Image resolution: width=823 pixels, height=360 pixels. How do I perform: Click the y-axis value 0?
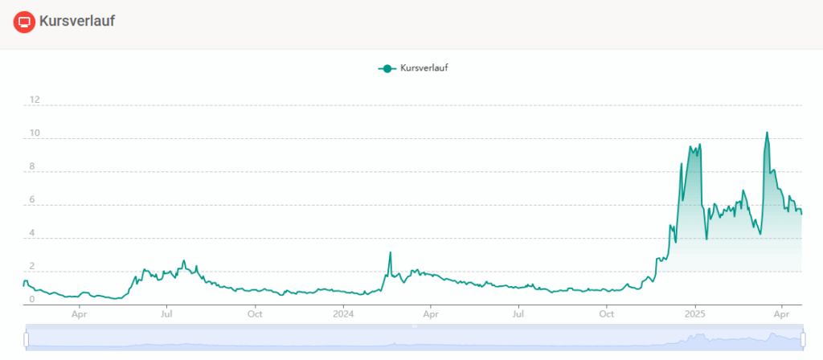tap(32, 299)
